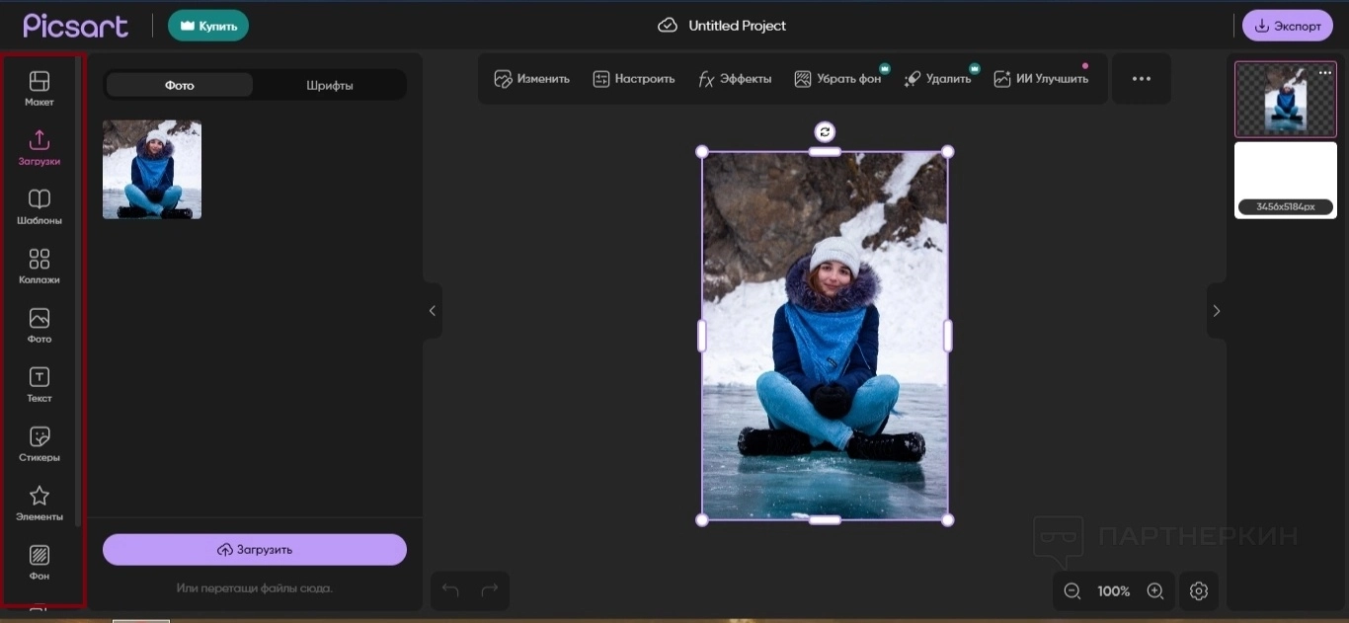The image size is (1349, 623).
Task: Click the Загрузить upload button
Action: click(255, 550)
